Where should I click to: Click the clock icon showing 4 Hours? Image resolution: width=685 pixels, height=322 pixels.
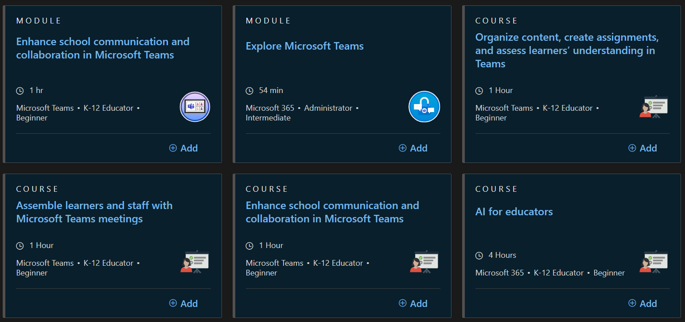coord(479,255)
